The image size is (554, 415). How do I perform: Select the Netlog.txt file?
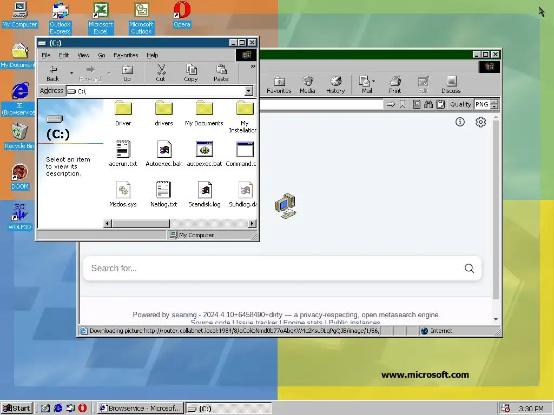164,195
